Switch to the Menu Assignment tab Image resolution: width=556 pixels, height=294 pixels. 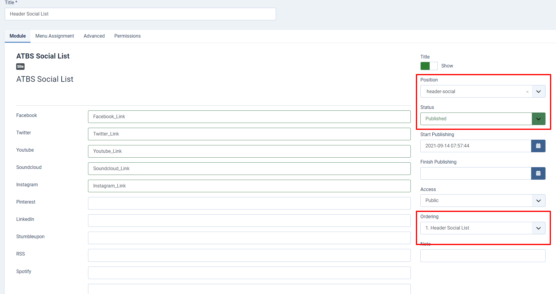click(54, 36)
